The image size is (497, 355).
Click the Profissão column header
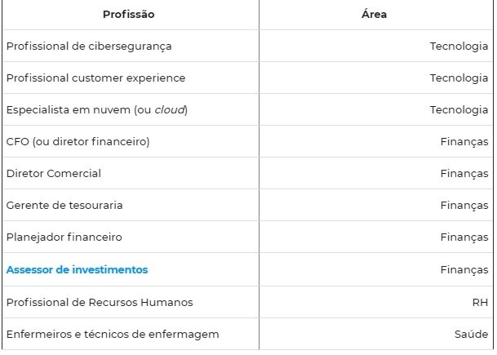click(128, 15)
